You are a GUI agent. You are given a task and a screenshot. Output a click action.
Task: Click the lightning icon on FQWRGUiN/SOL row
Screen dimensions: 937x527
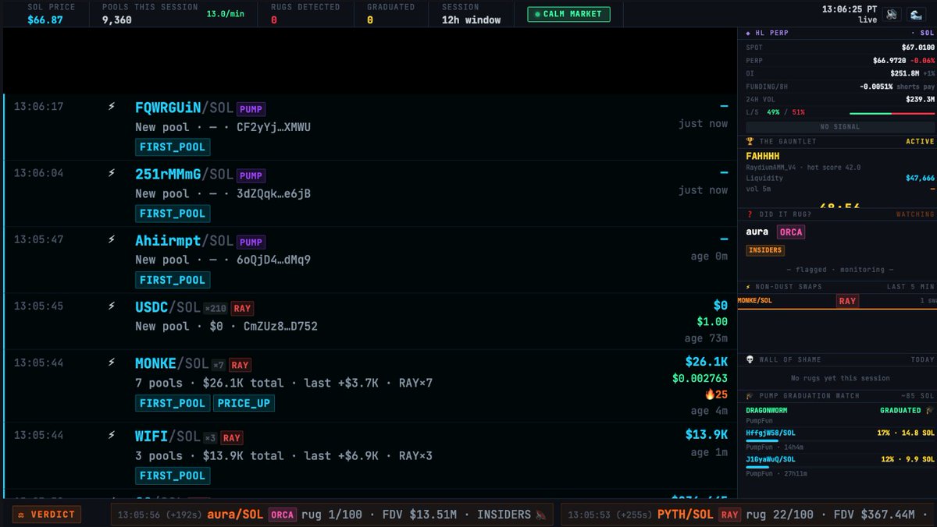(112, 107)
